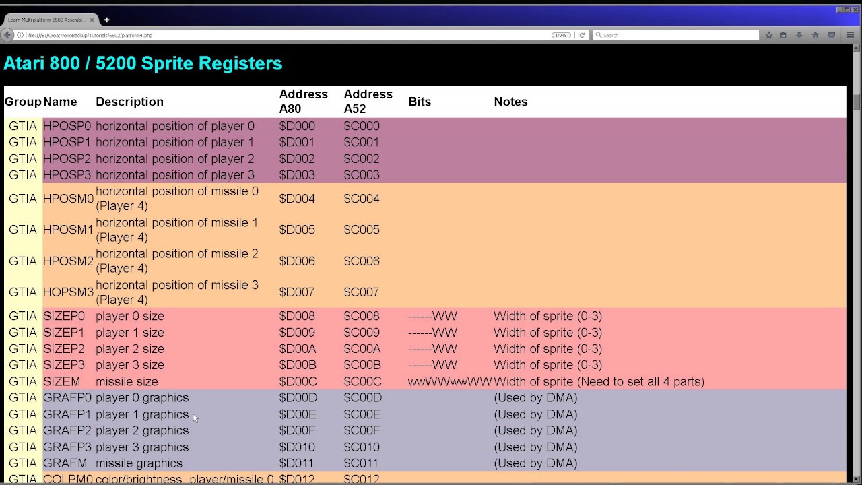The height and width of the screenshot is (485, 862).
Task: Click the $C00C address cell
Action: pyautogui.click(x=363, y=382)
